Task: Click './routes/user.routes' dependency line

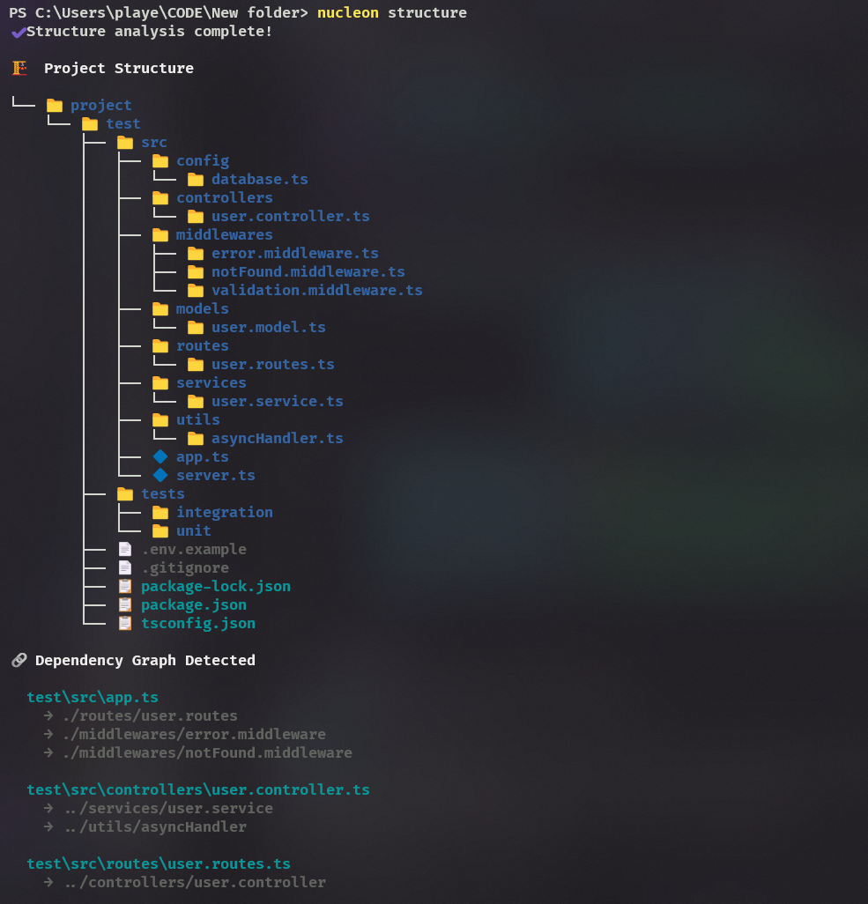Action: 150,715
